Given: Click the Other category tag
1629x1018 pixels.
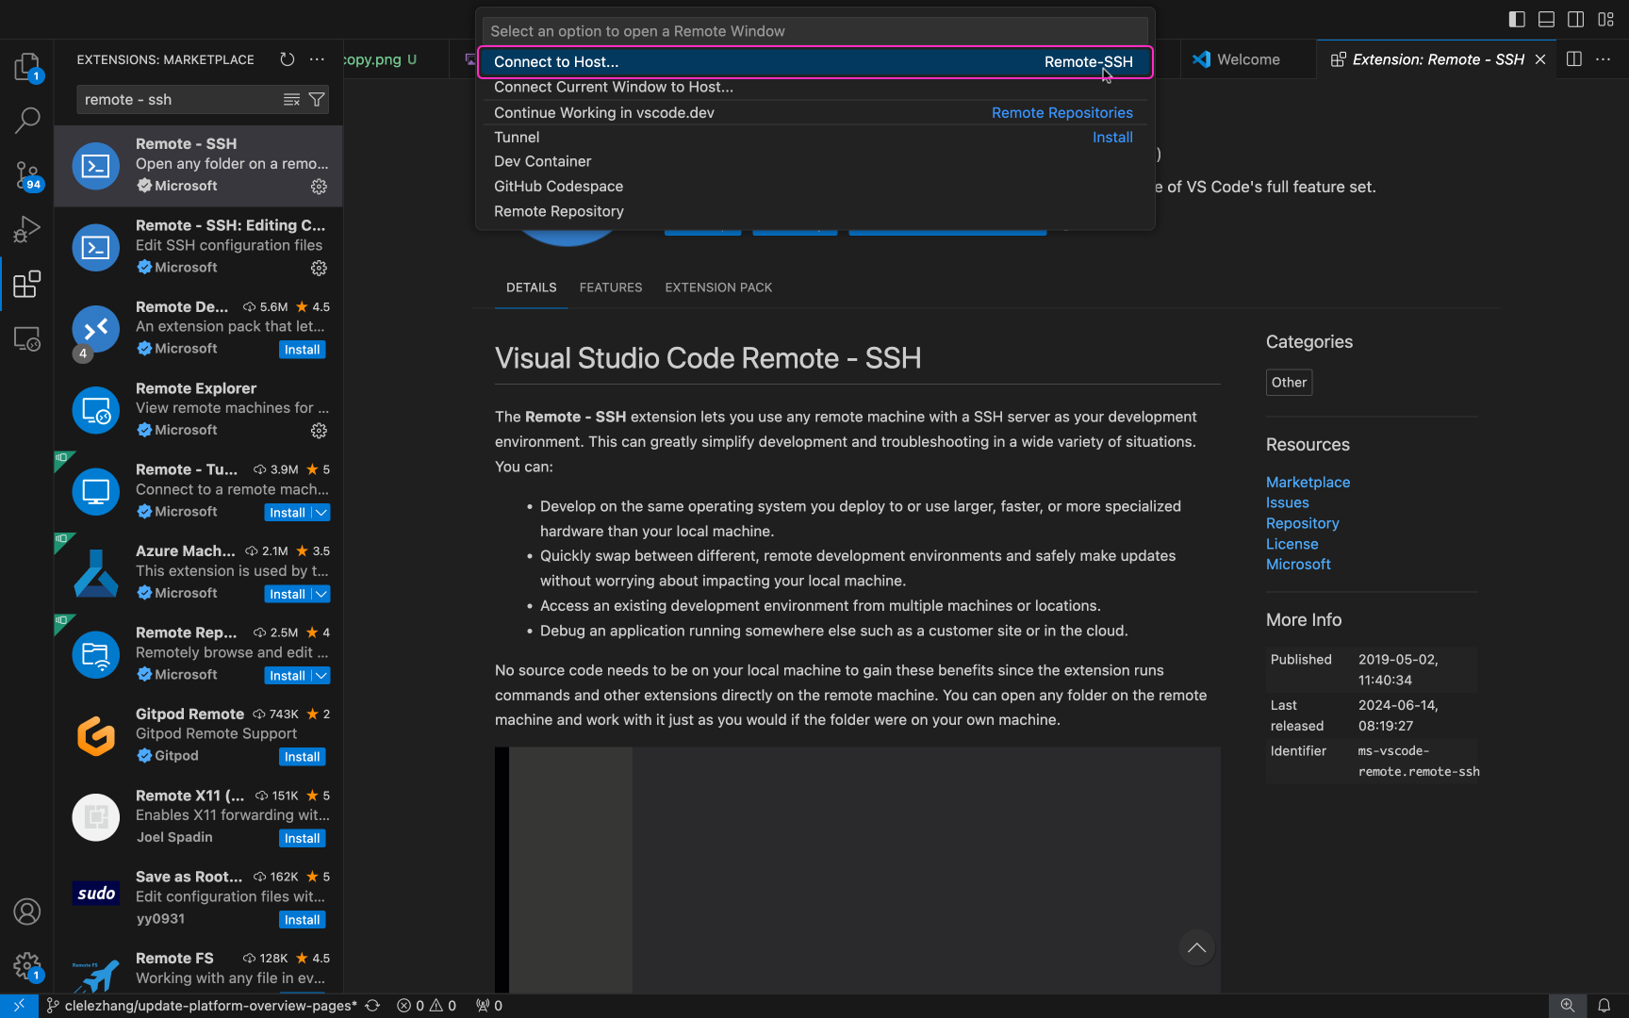Looking at the screenshot, I should 1289,383.
